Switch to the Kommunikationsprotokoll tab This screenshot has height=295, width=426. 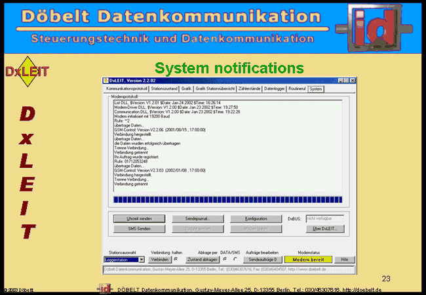(x=126, y=88)
